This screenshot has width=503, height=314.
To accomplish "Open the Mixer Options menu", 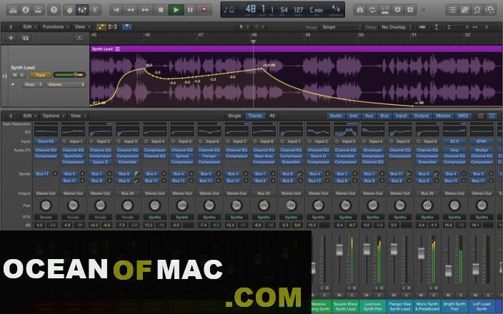I will coord(54,116).
